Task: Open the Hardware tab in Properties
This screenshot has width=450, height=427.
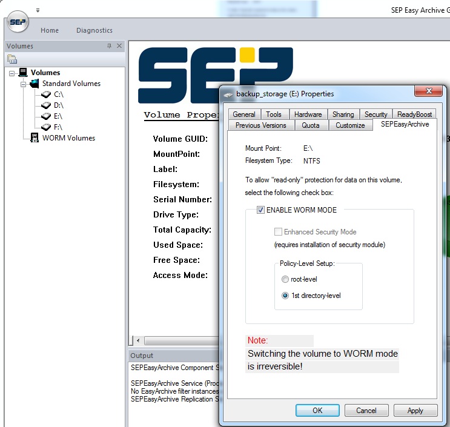Action: coord(308,114)
